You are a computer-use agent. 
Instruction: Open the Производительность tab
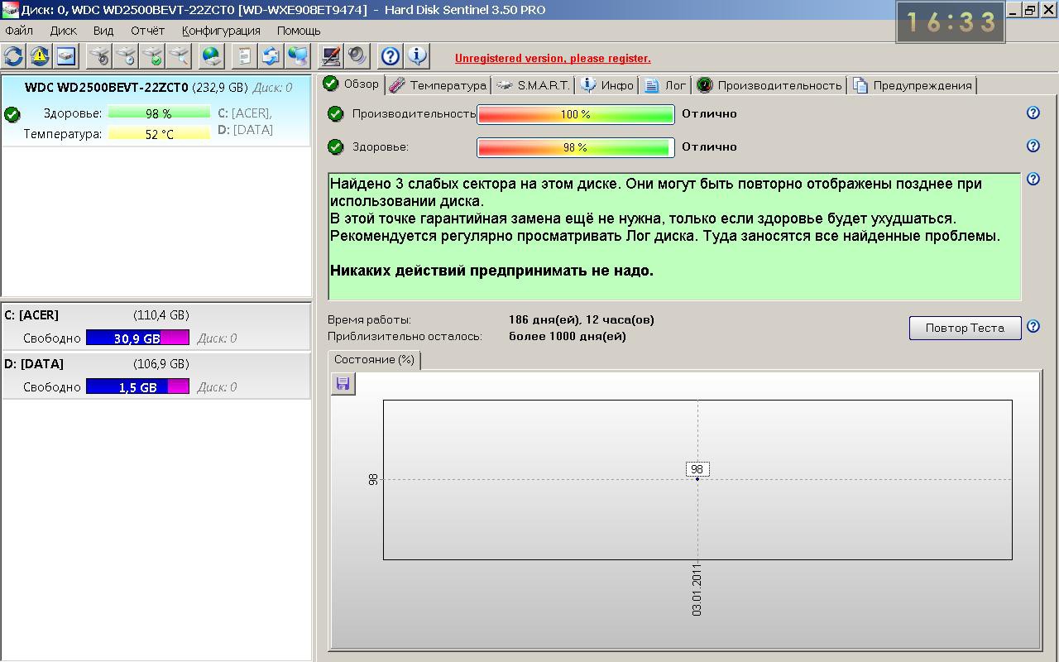pyautogui.click(x=769, y=85)
